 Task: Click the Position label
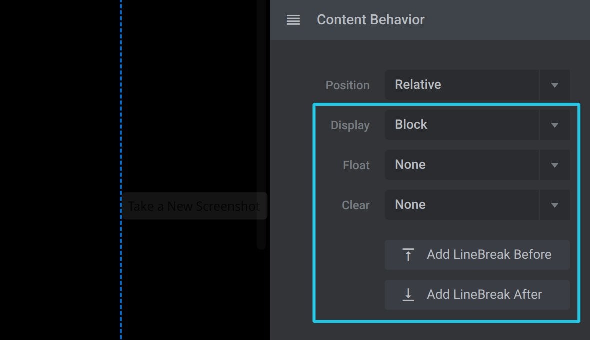[347, 85]
